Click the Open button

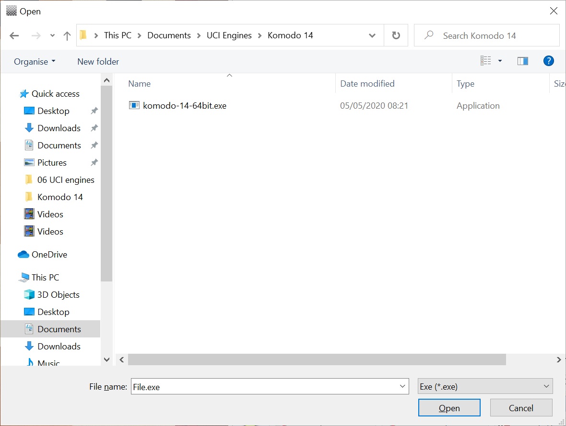pyautogui.click(x=449, y=408)
